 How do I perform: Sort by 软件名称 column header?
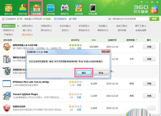click(x=8, y=40)
